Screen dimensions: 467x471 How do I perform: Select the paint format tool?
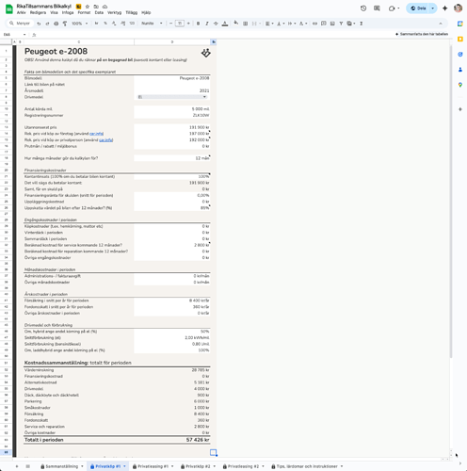(65, 24)
